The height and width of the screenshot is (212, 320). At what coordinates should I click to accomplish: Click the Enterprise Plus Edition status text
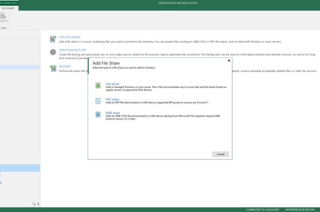(300, 210)
